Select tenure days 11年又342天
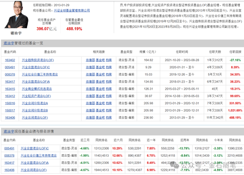The image size is (244, 175). tap(215, 118)
